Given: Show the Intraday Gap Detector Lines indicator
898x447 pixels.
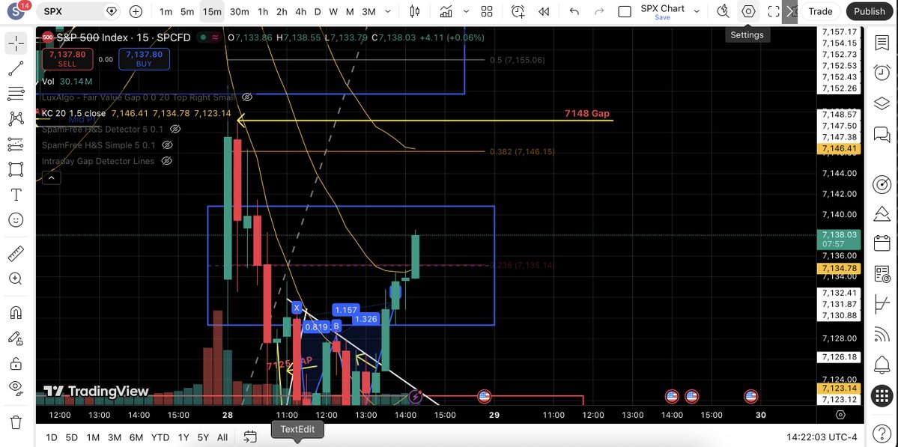Looking at the screenshot, I should coord(166,162).
